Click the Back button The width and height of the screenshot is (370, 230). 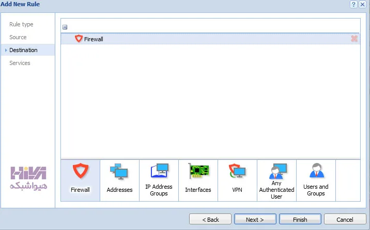coord(210,219)
